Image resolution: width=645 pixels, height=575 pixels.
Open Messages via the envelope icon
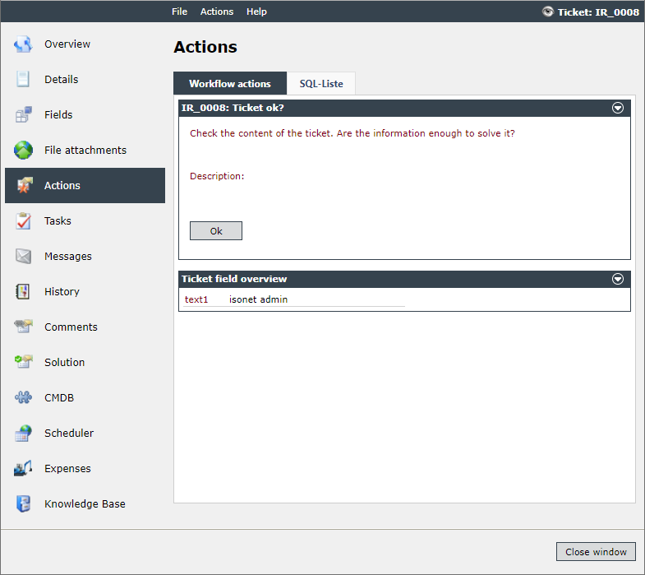23,256
